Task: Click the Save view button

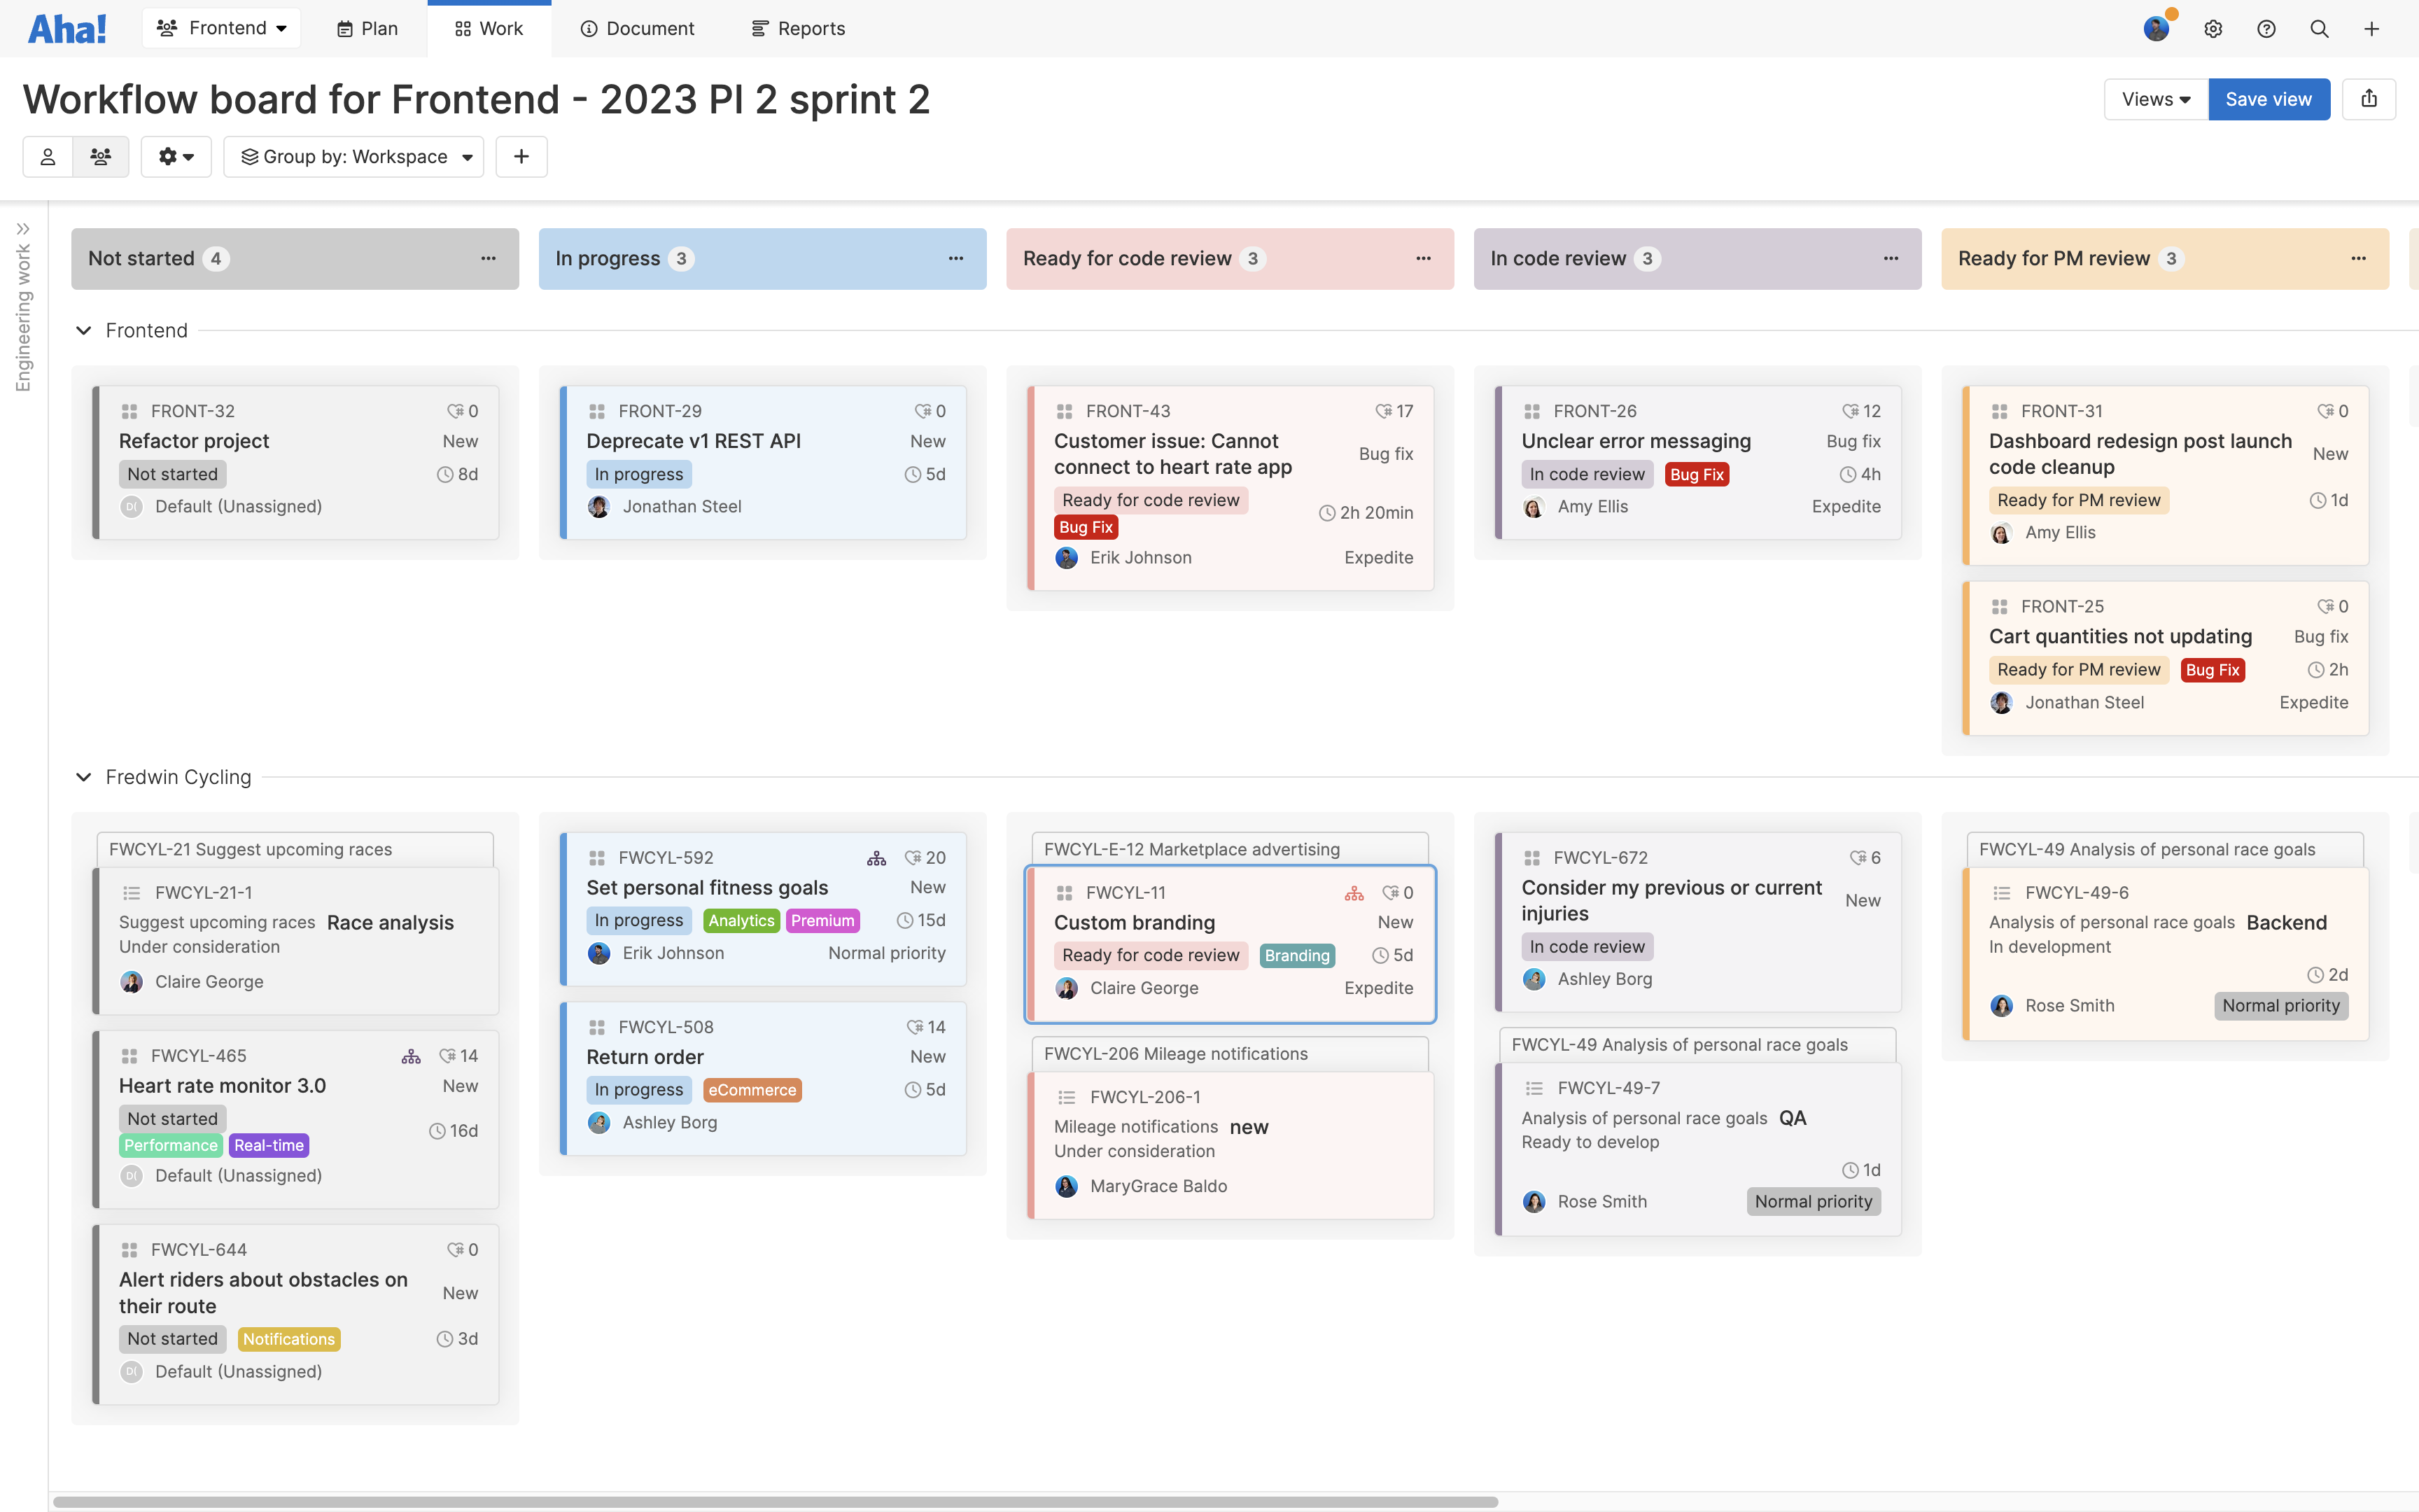Action: click(x=2268, y=99)
